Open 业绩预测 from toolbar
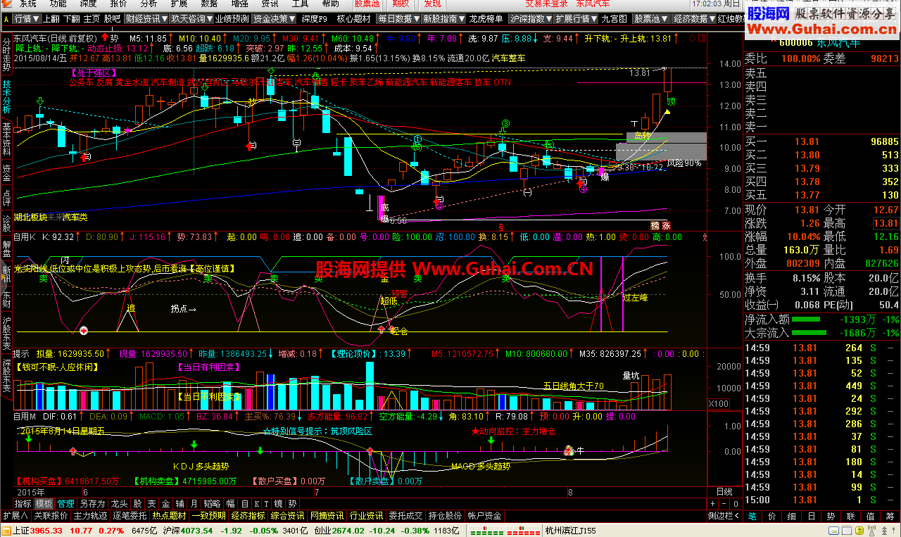The image size is (901, 537). click(x=232, y=19)
